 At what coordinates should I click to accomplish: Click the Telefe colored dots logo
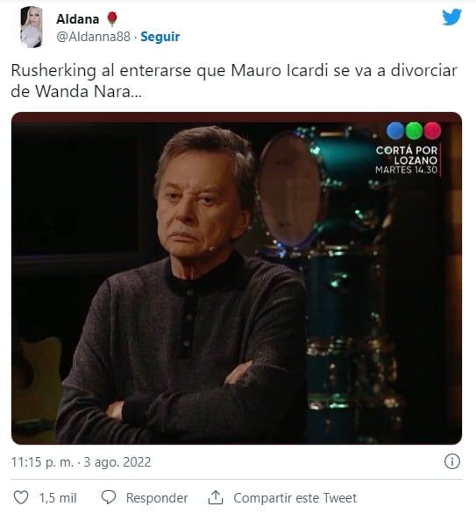tap(414, 130)
